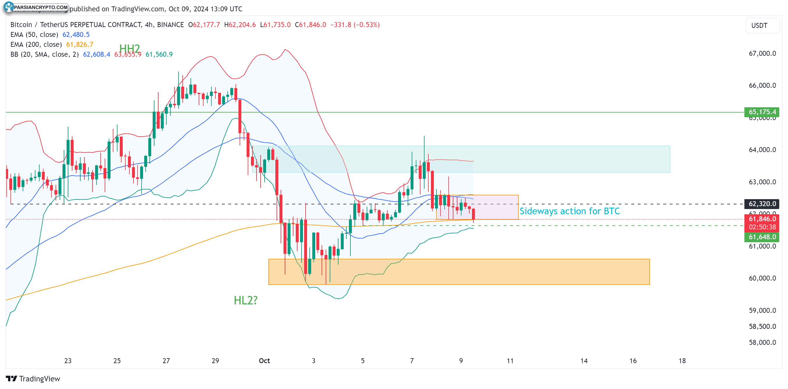The image size is (788, 389).
Task: Click the 58,500.0 price axis label
Action: click(762, 326)
